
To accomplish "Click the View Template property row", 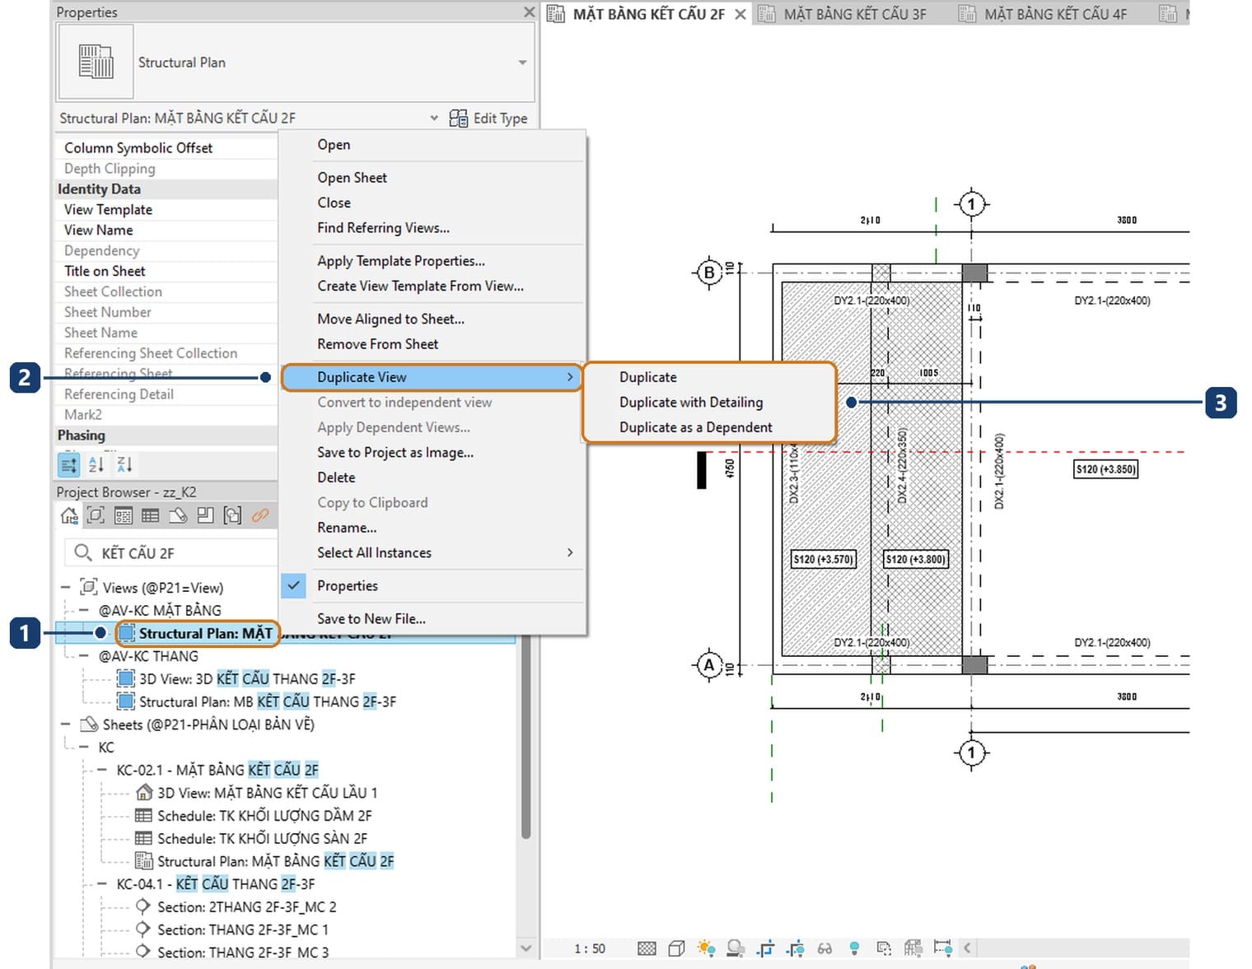I will (166, 209).
